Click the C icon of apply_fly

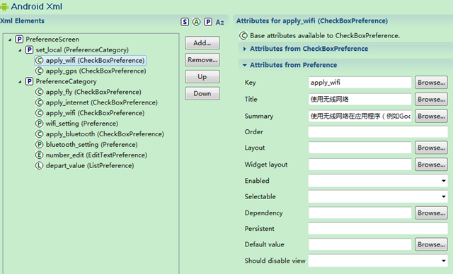click(x=39, y=92)
